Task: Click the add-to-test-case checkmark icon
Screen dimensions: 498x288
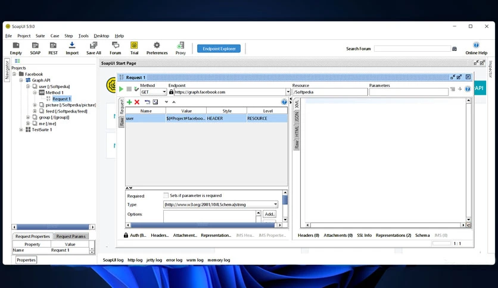Action: click(136, 89)
